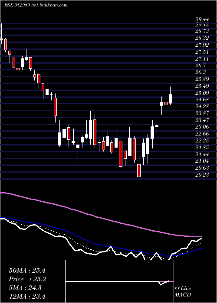Click the 12MA : 23.4 readout

(27, 297)
